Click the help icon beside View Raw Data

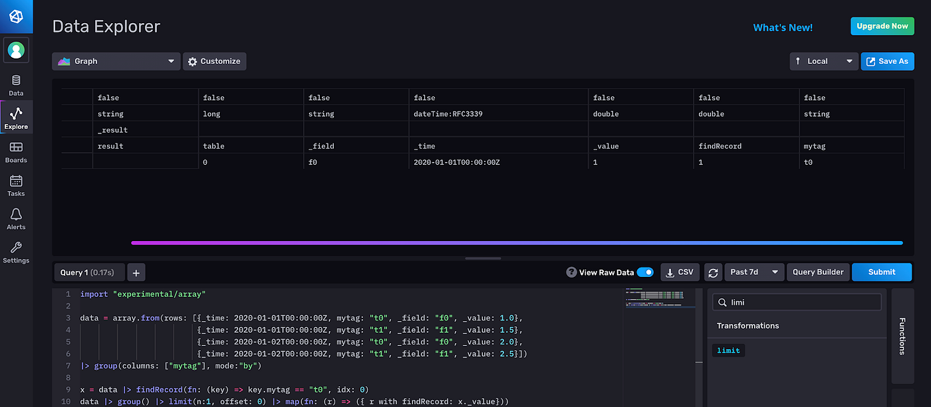[571, 272]
